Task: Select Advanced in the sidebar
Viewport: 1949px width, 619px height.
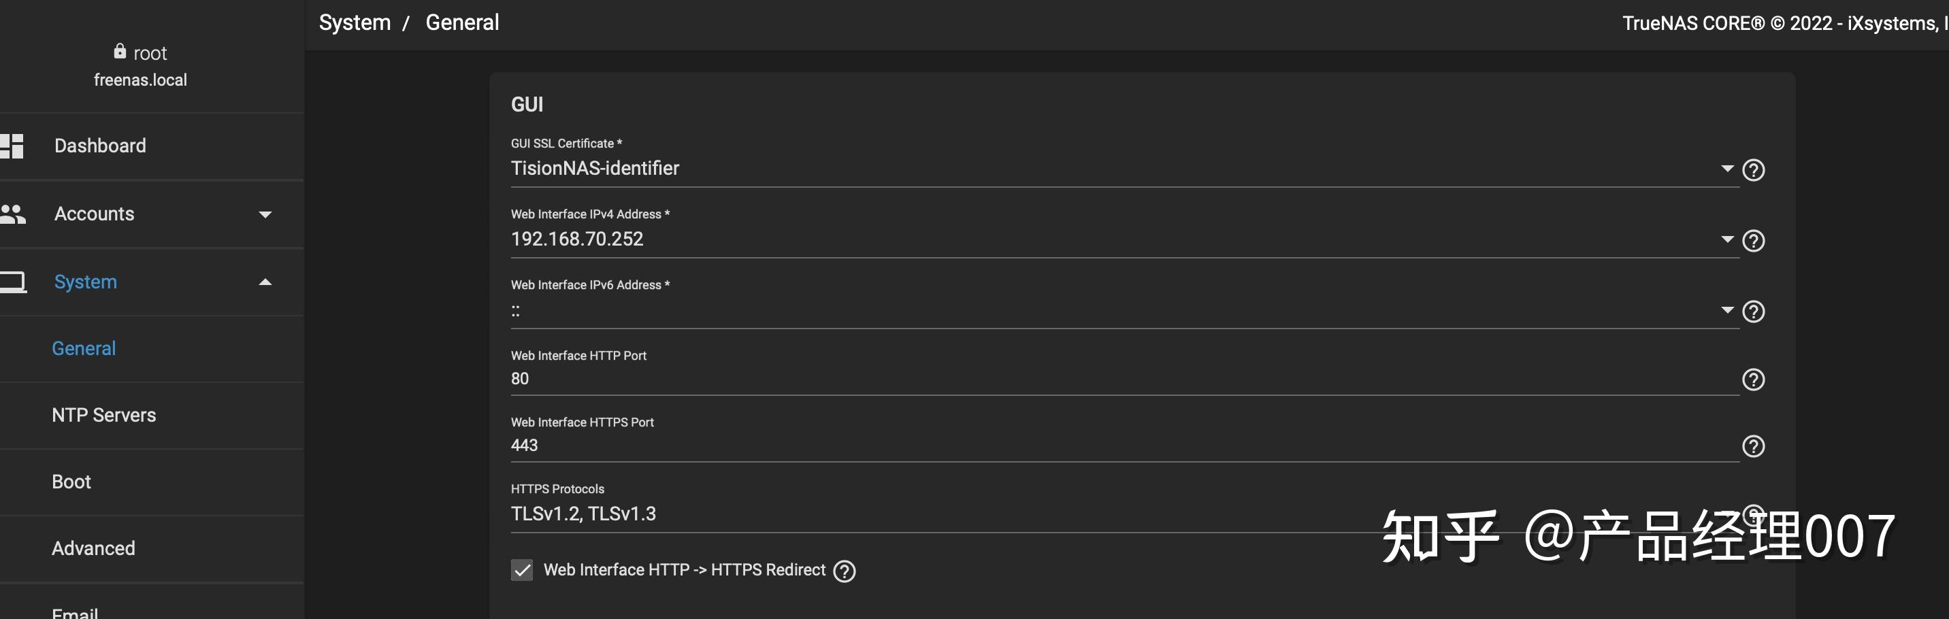Action: pyautogui.click(x=93, y=548)
